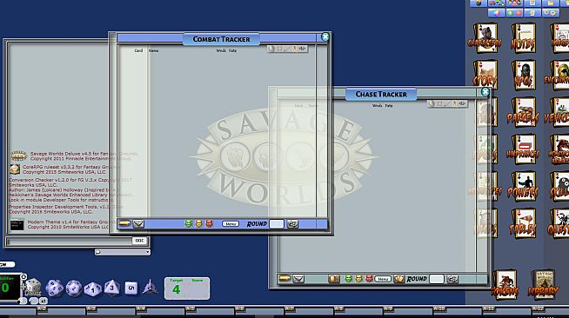Image resolution: width=569 pixels, height=318 pixels.
Task: Open the color wheel shortcut button
Action: tap(497, 13)
